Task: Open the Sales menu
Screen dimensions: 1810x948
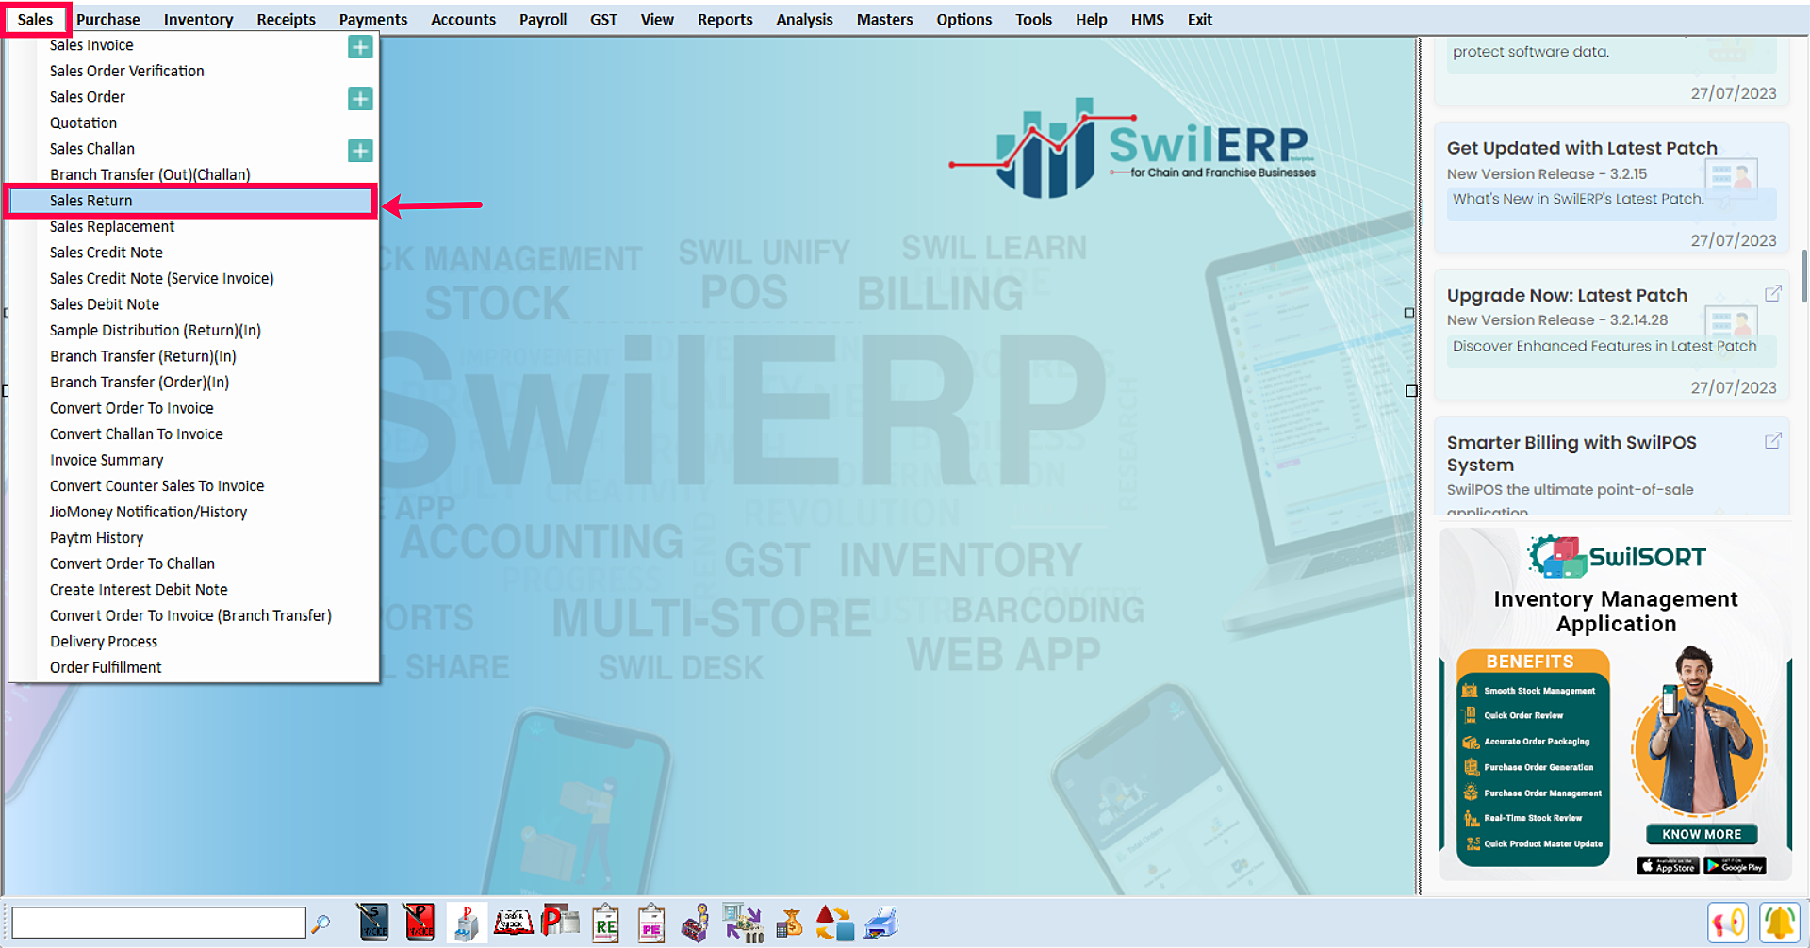Action: coord(36,19)
